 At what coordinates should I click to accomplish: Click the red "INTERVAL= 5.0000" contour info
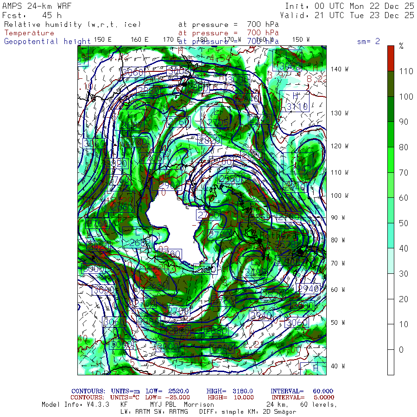point(303,398)
